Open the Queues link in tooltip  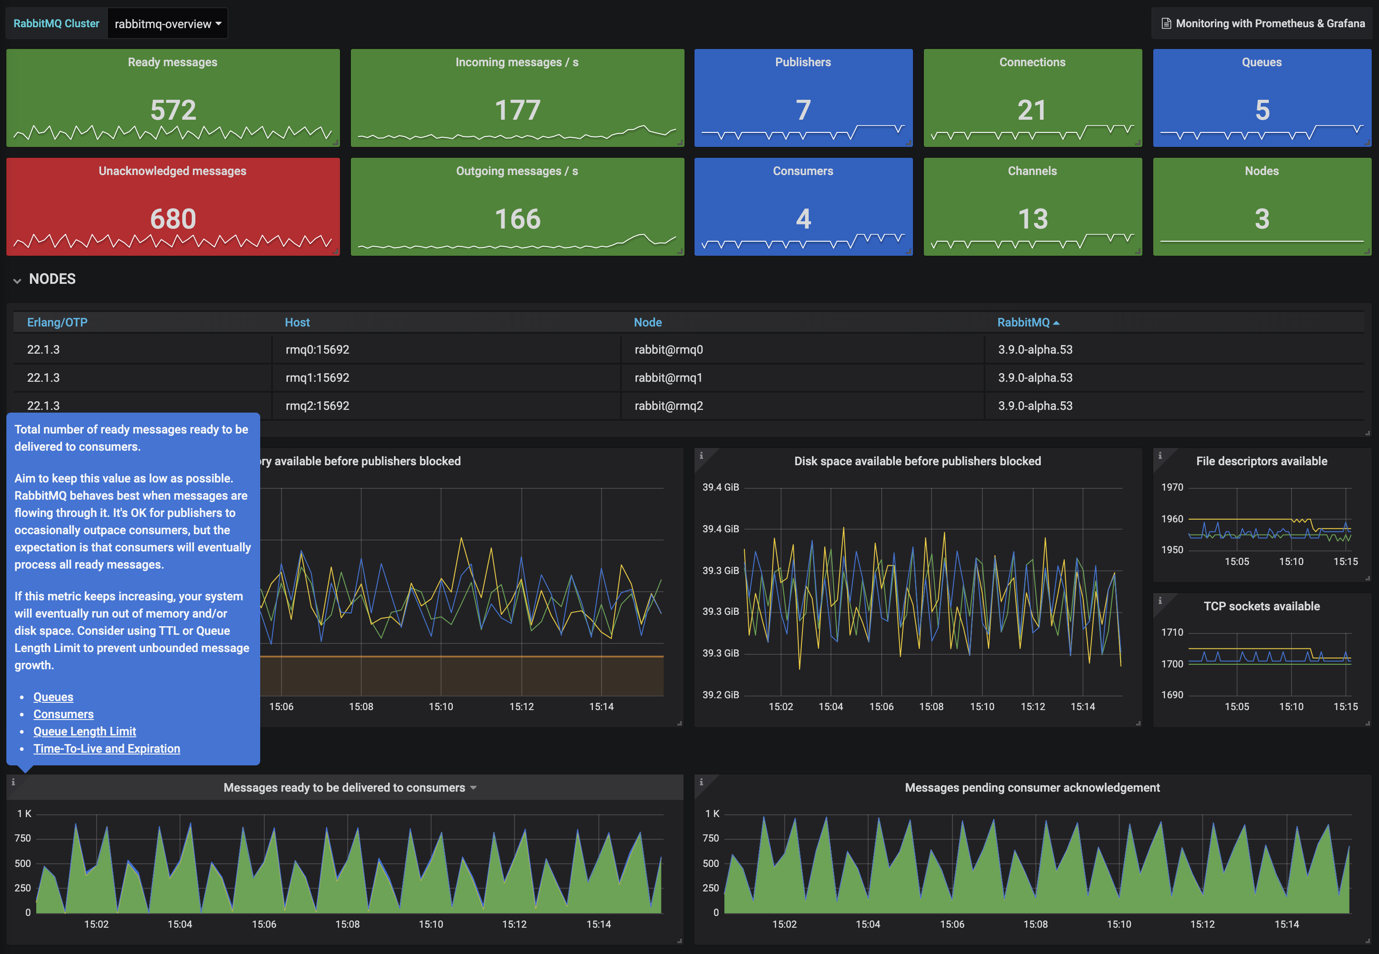[53, 697]
